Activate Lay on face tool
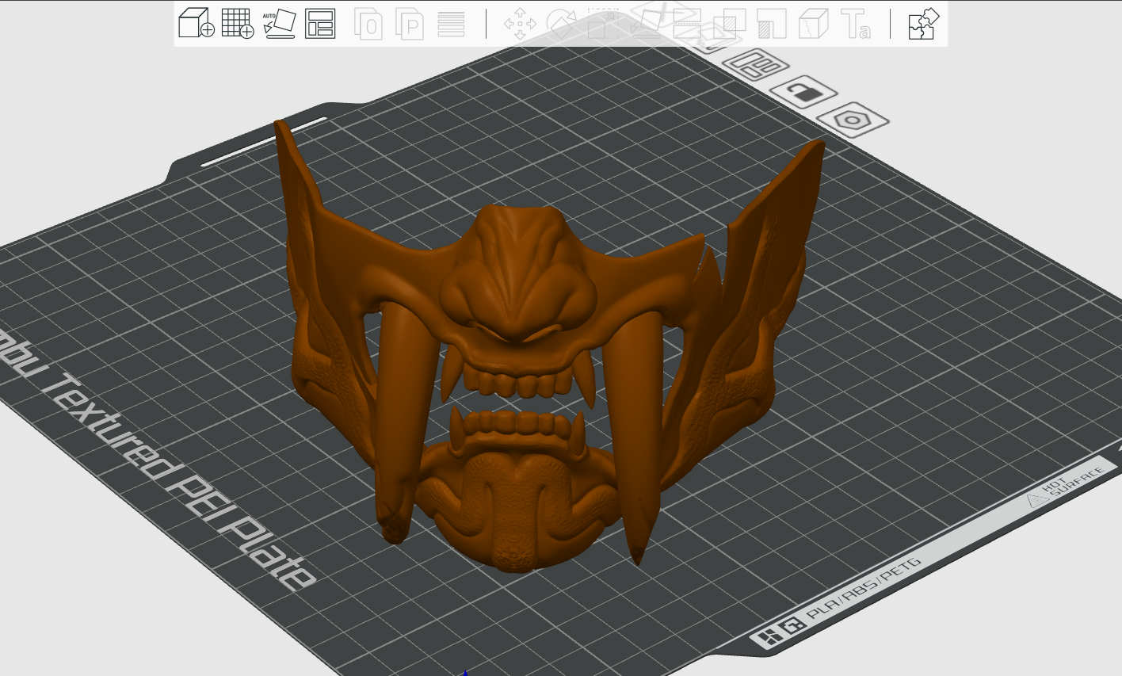Screen dimensions: 1122x676 coord(645,24)
